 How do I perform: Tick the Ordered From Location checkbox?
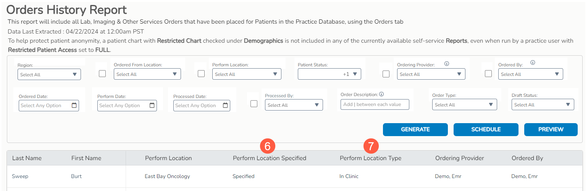click(102, 74)
